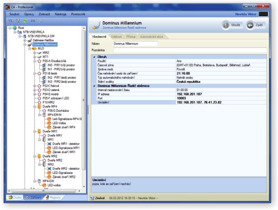Click the Dominus Millennium device icon in header
This screenshot has width=278, height=210.
96,25
